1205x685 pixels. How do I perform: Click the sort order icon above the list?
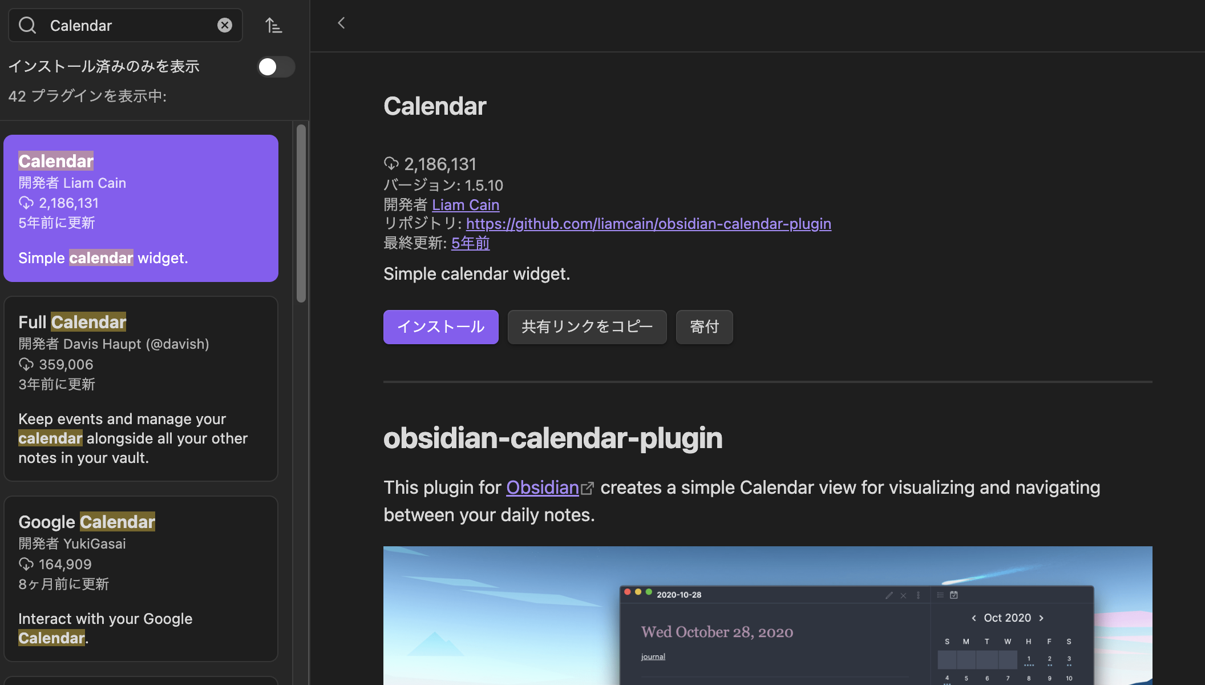(x=273, y=25)
